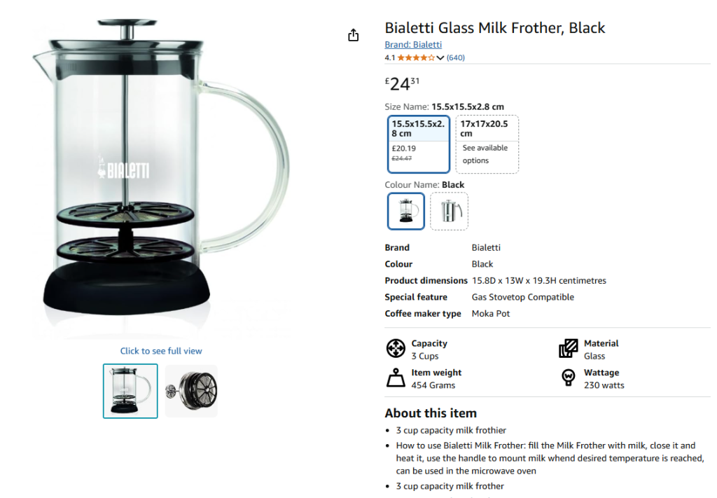Click the Wattage bulb icon
717x498 pixels.
tap(568, 378)
